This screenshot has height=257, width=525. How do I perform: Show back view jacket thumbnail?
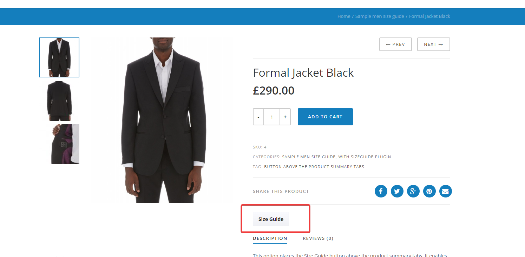pos(59,101)
